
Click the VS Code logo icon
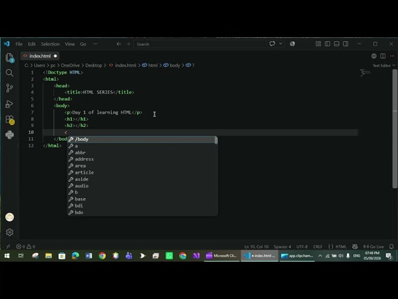7,44
